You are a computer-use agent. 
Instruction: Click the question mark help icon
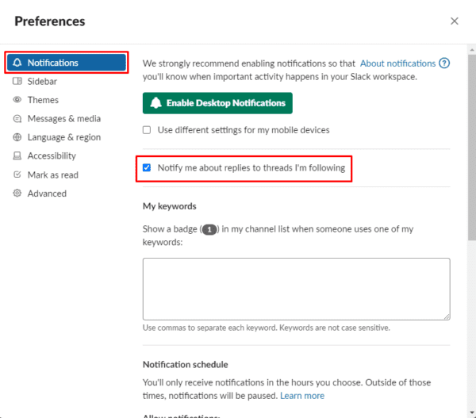[x=444, y=63]
